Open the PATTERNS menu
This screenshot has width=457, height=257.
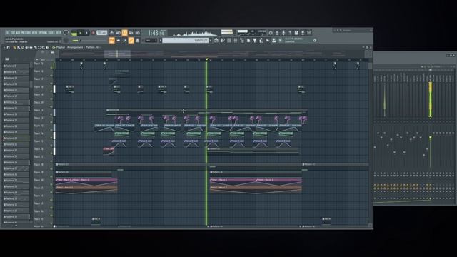point(26,32)
